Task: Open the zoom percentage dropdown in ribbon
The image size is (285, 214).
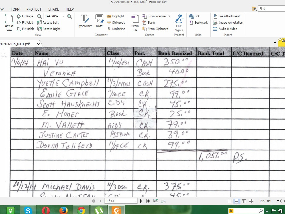Action: pyautogui.click(x=64, y=16)
